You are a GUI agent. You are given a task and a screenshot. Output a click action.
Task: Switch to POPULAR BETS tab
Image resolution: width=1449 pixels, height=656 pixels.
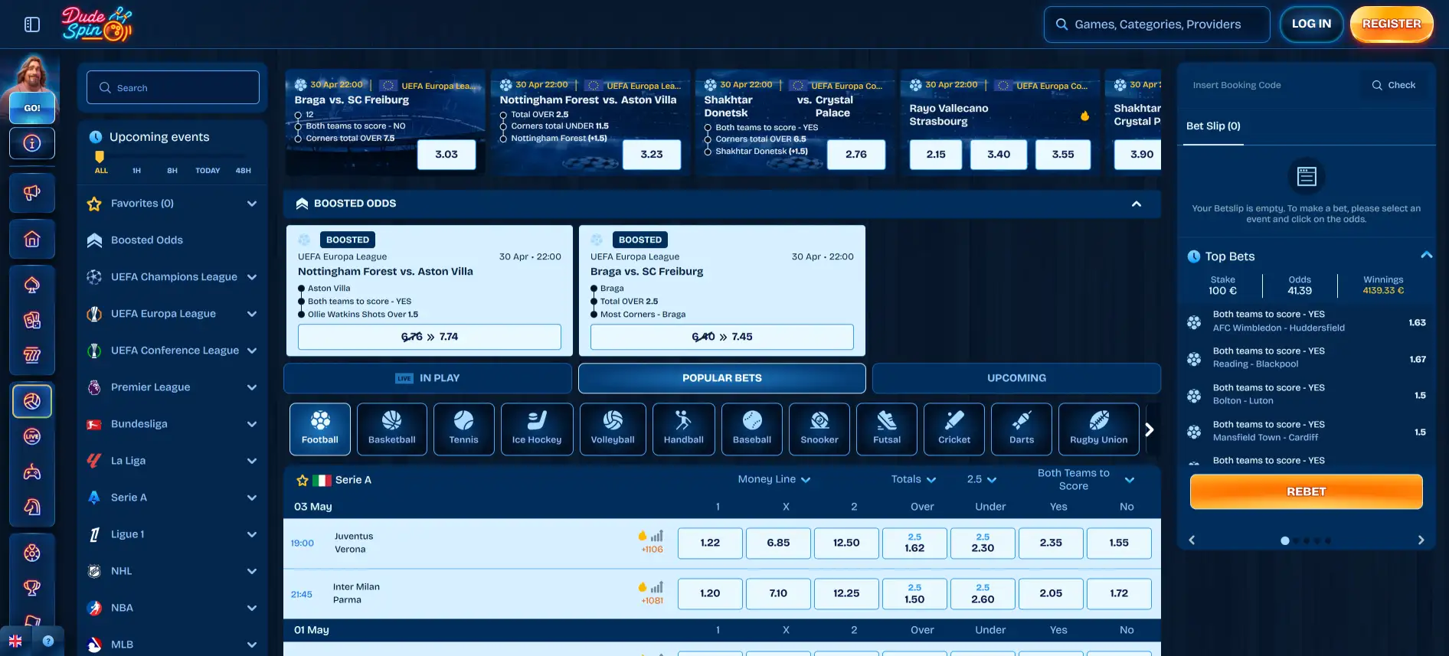(x=722, y=378)
